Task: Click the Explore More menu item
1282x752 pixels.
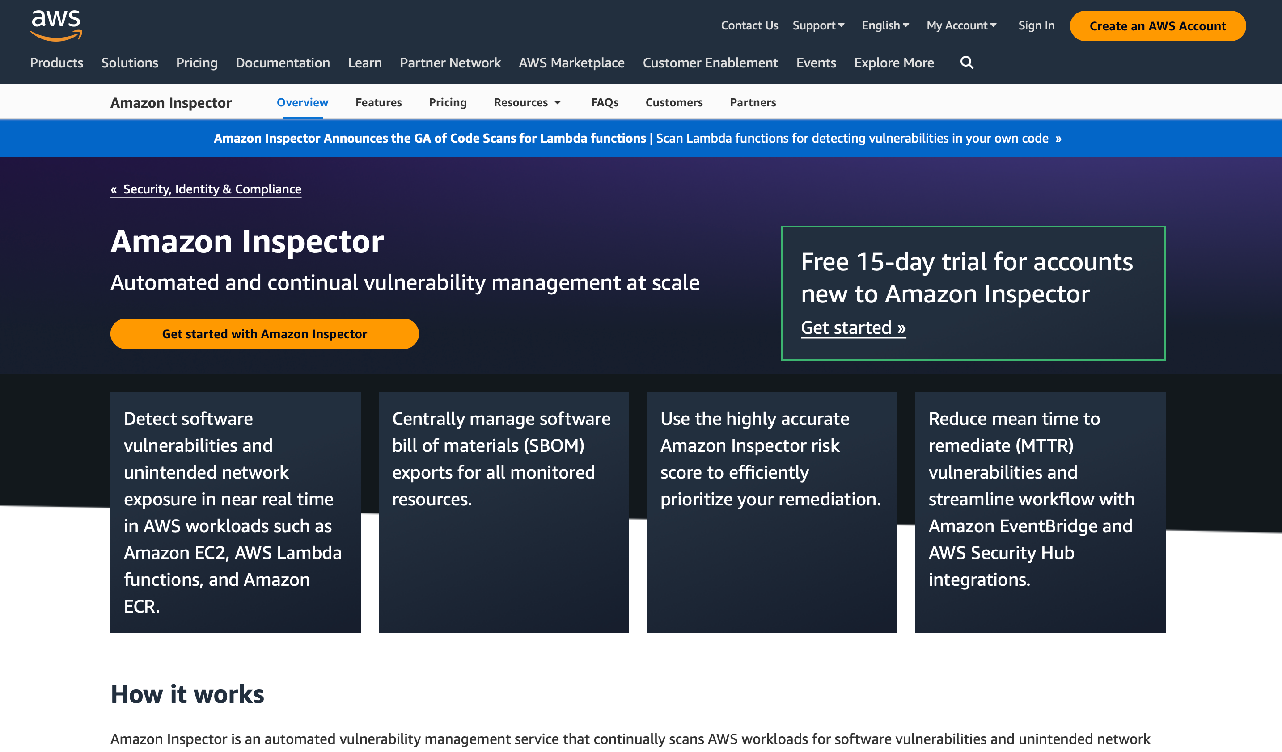Action: pyautogui.click(x=894, y=63)
